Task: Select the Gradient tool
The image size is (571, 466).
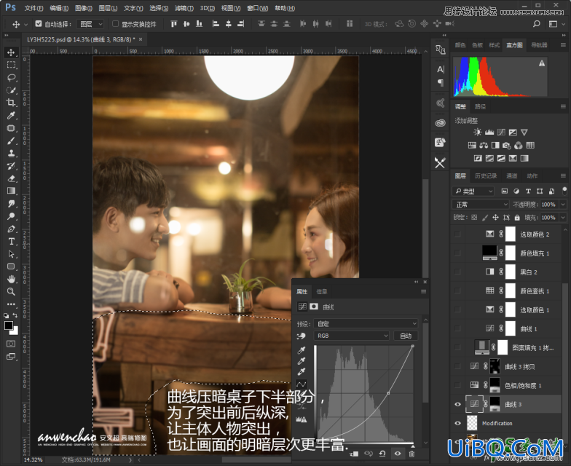Action: point(11,191)
